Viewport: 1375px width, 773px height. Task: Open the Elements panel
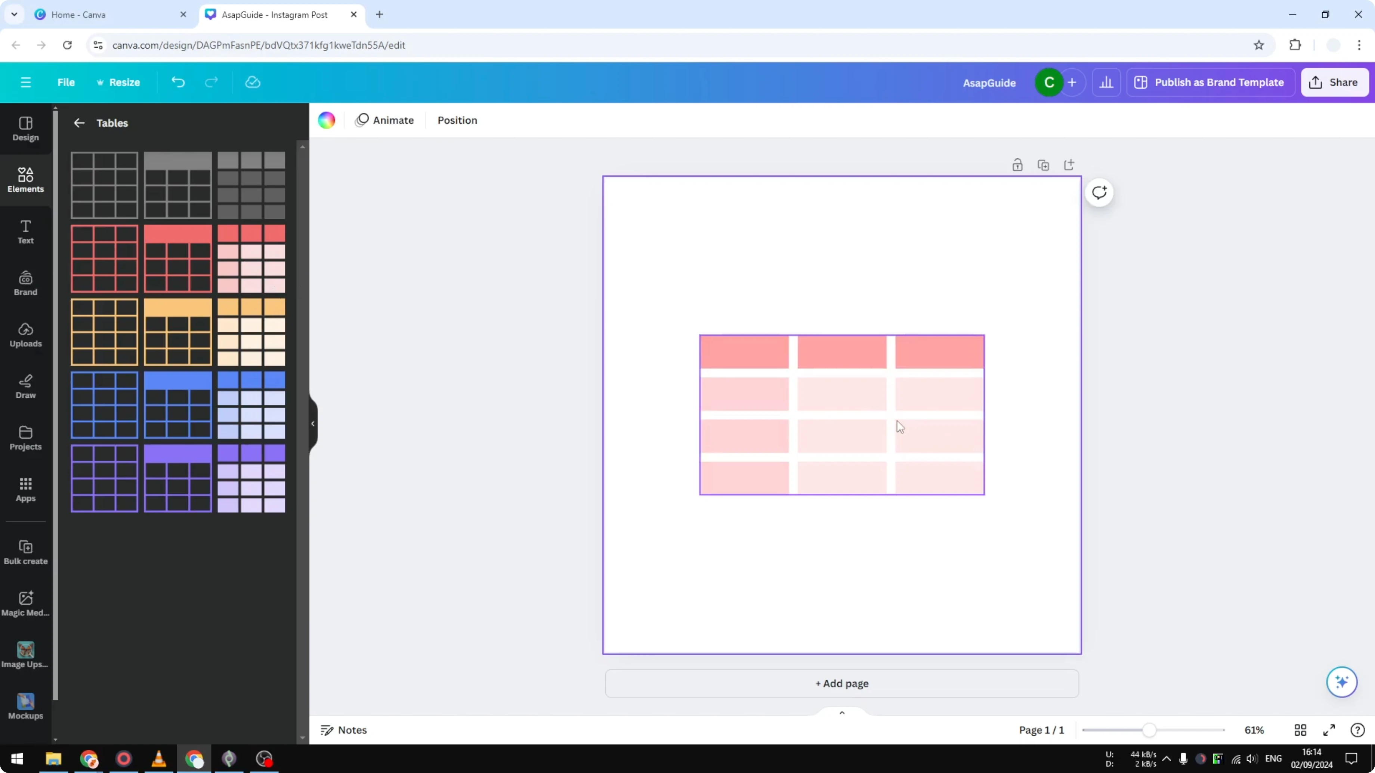[26, 180]
